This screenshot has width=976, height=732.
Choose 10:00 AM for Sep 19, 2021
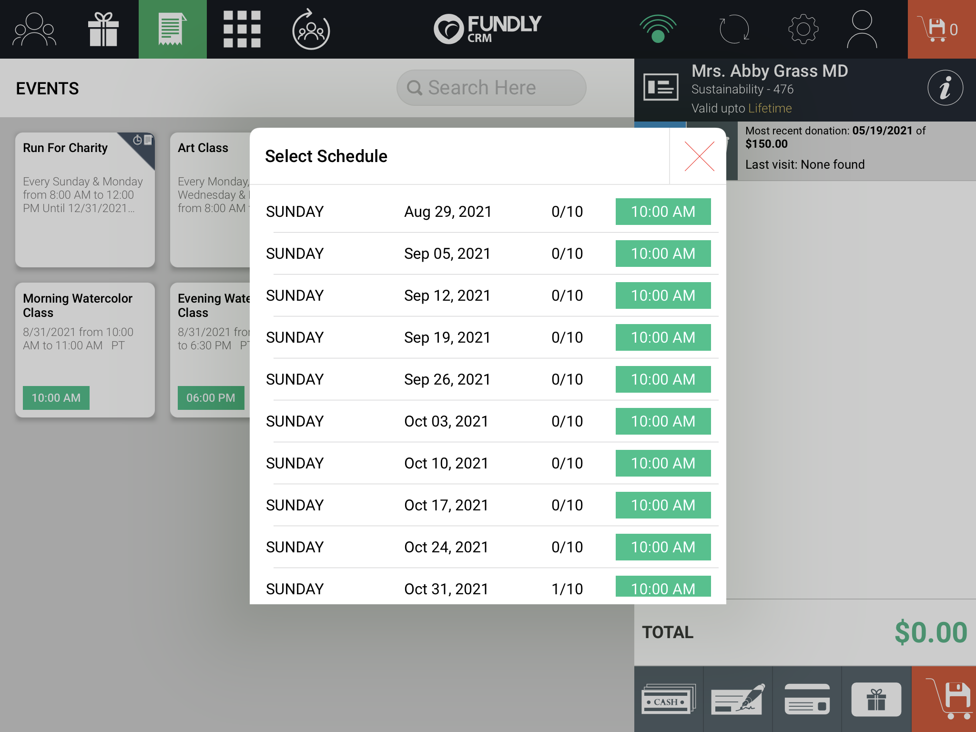tap(663, 337)
